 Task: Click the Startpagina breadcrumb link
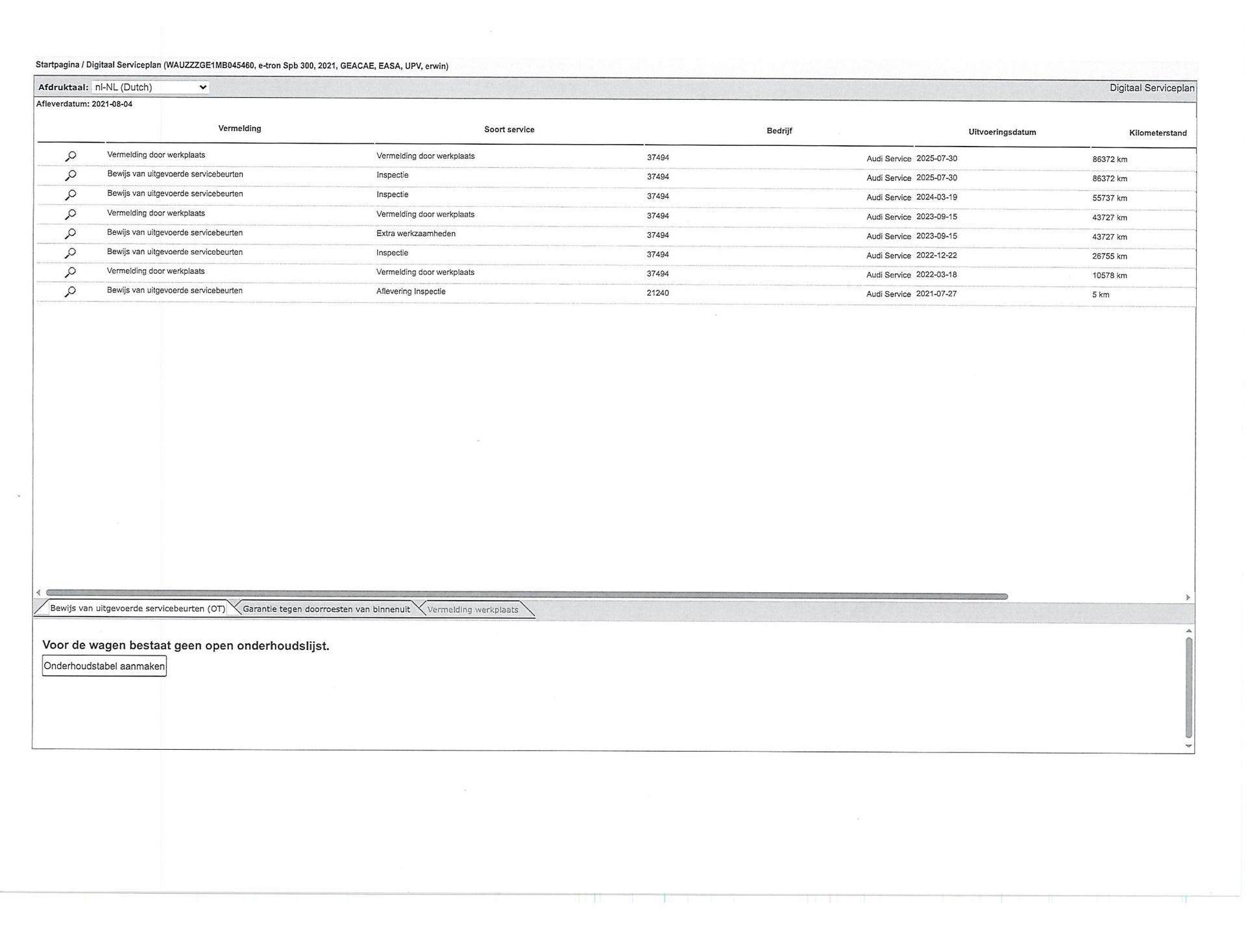57,65
